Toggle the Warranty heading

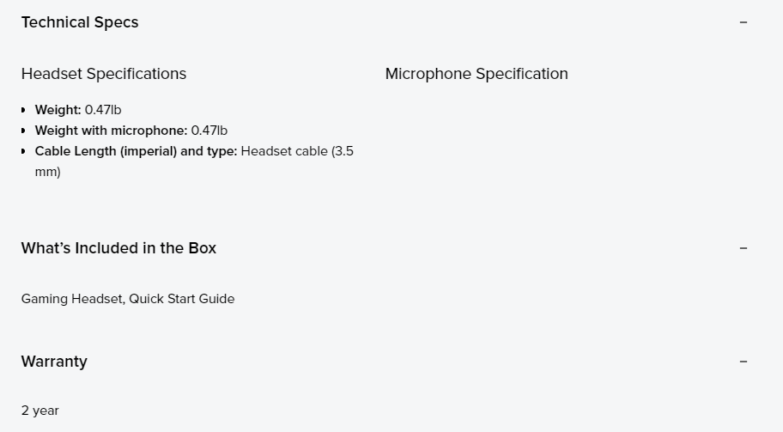coord(54,362)
